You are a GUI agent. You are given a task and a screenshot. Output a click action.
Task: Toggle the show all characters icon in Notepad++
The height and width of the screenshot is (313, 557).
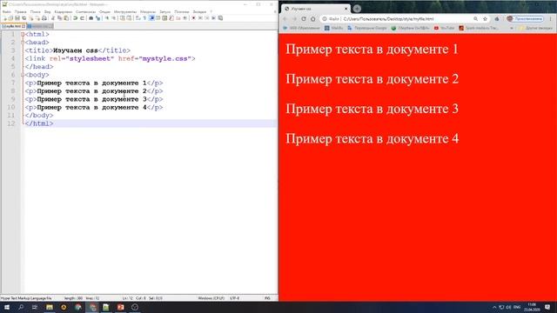click(144, 18)
